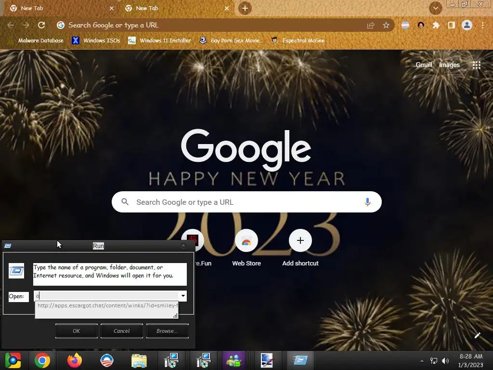Open the network tray icon

tap(434, 361)
